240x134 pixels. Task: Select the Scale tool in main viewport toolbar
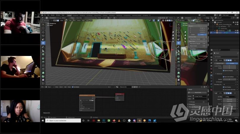tap(43, 39)
